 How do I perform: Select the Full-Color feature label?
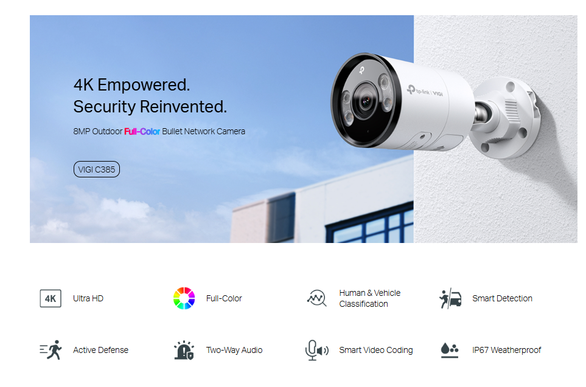coord(224,298)
